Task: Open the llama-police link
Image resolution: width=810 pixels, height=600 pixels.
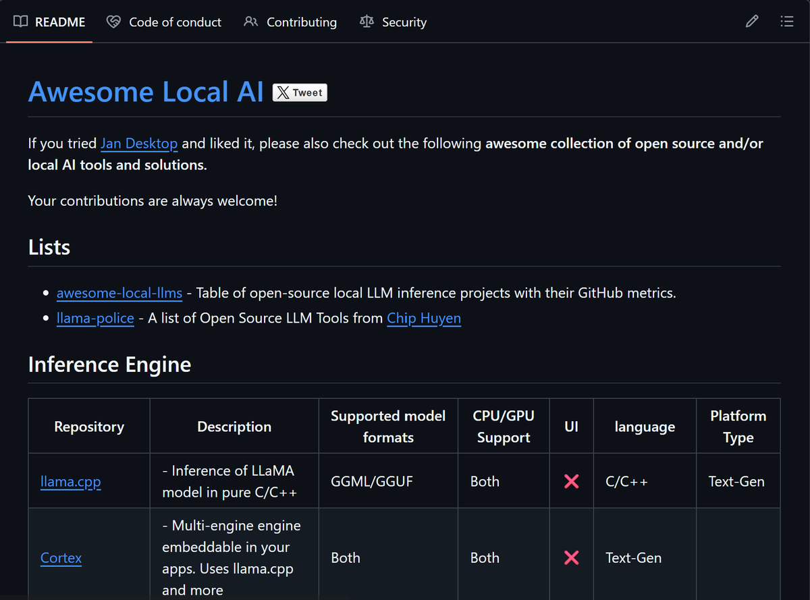Action: [x=95, y=318]
